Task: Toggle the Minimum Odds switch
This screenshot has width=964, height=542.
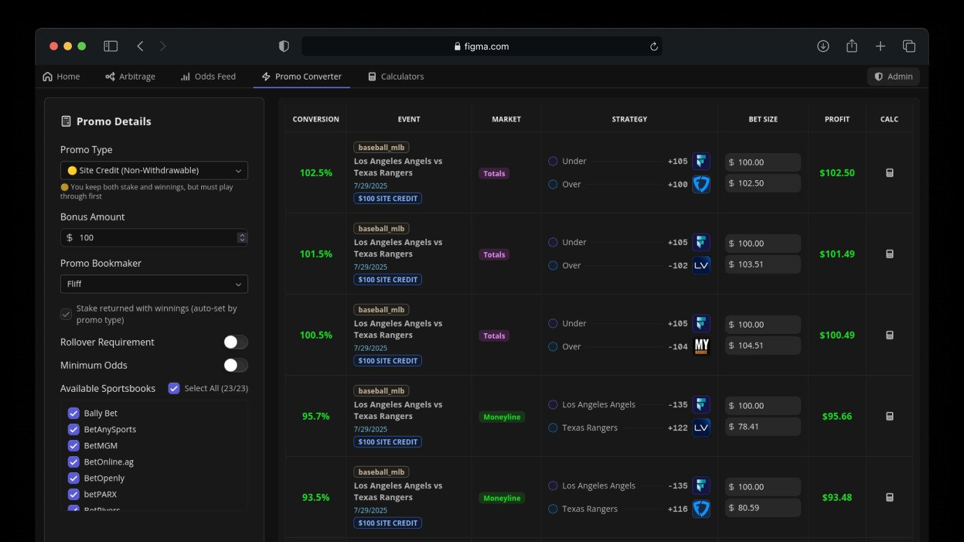Action: pyautogui.click(x=235, y=365)
